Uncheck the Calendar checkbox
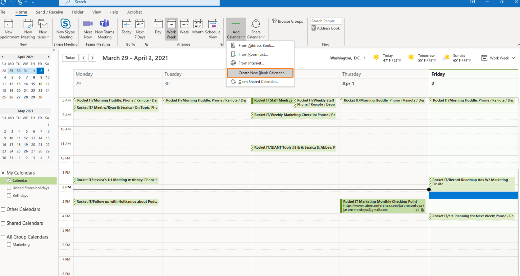Screen dimensions: 520x276 pyautogui.click(x=9, y=180)
